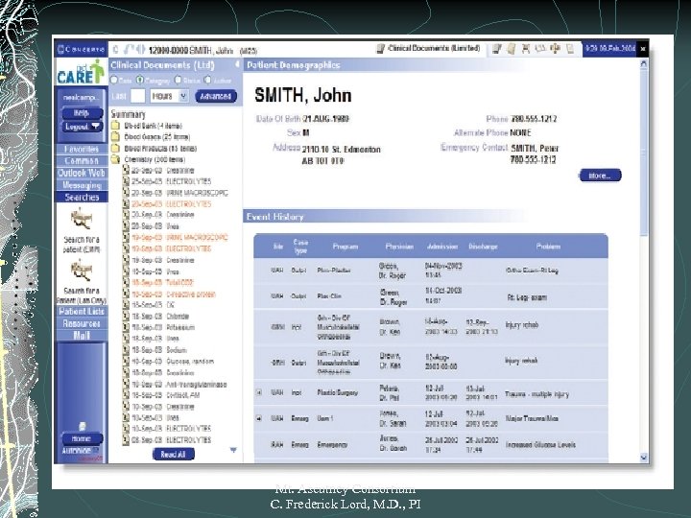Click the document icon beside Sodium result
The image size is (691, 518).
click(x=126, y=350)
